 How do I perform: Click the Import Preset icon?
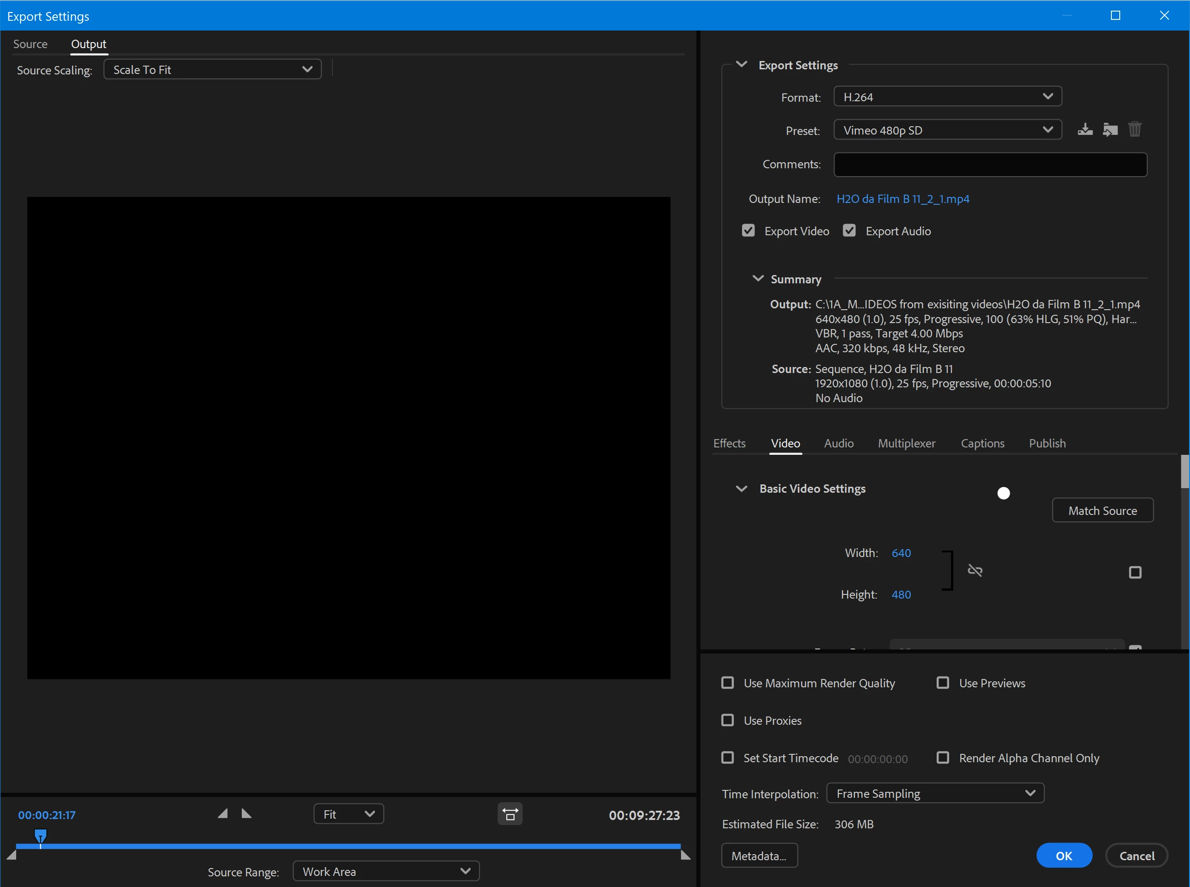pyautogui.click(x=1110, y=130)
